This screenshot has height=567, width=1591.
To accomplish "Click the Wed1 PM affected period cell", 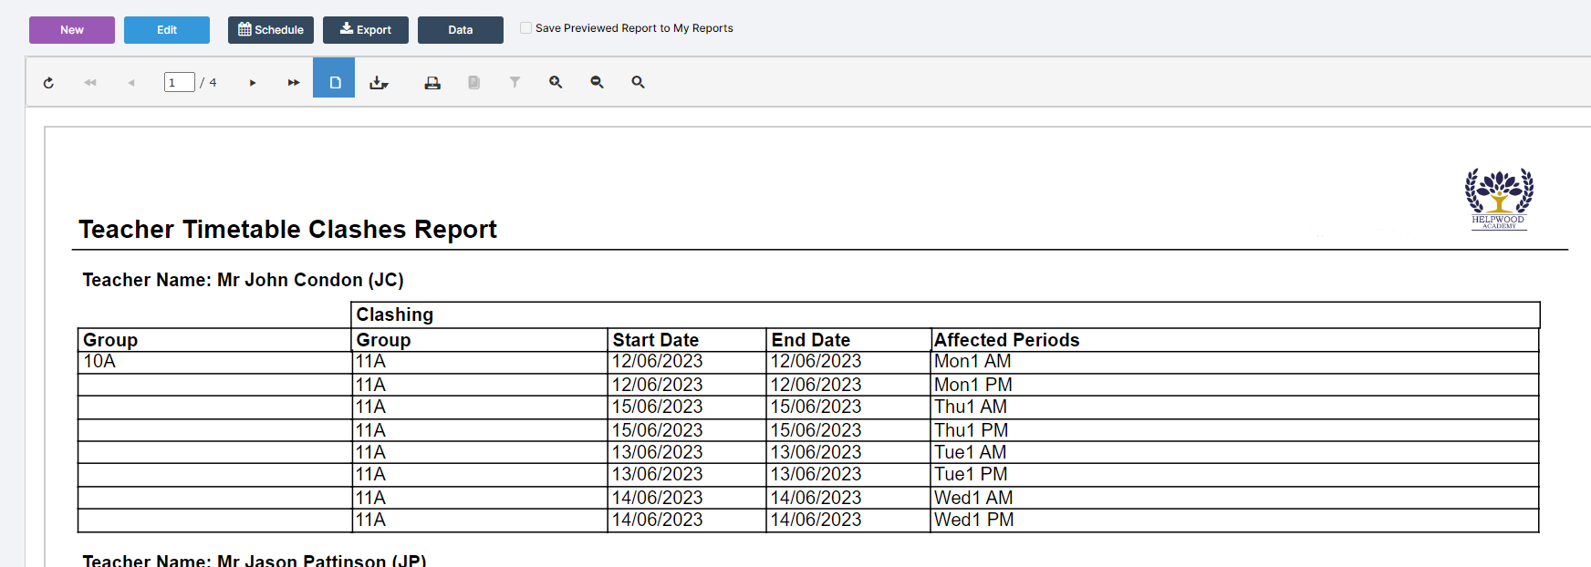I will tap(1234, 520).
